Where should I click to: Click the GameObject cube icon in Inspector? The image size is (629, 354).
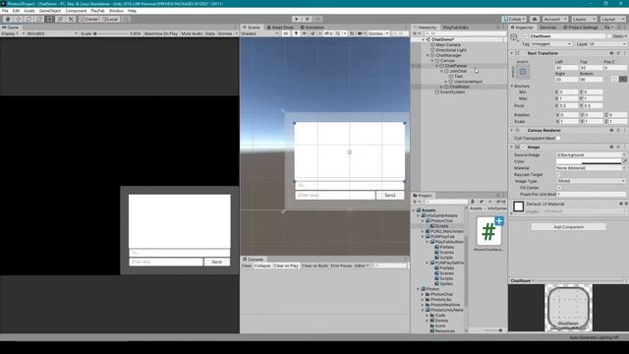514,37
